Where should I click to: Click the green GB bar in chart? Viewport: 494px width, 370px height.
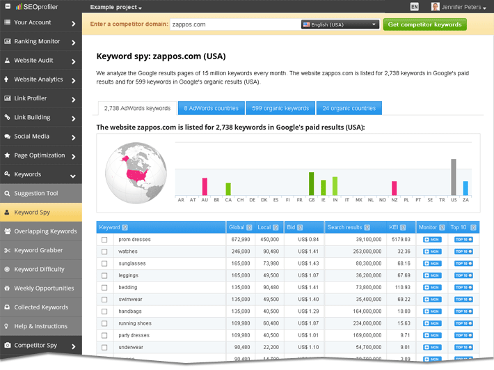click(x=311, y=184)
